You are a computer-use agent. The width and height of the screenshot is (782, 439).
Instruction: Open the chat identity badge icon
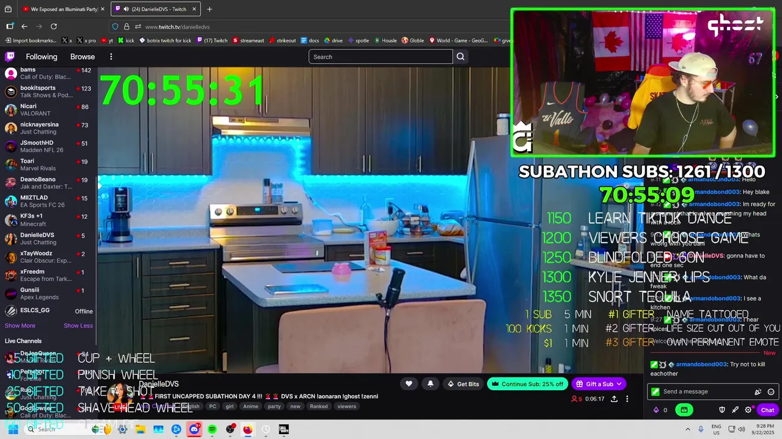[x=656, y=391]
